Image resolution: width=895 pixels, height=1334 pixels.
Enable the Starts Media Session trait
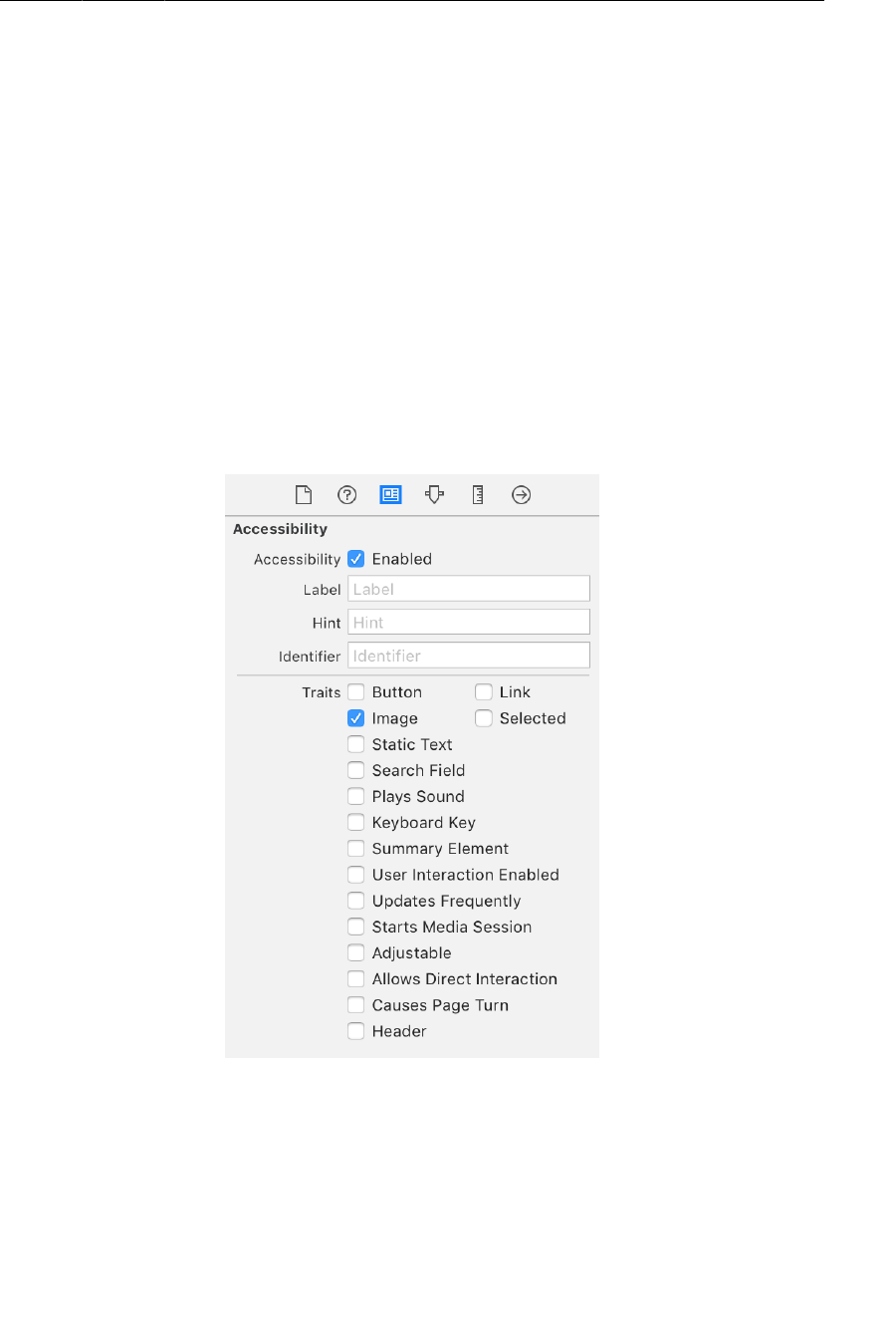pyautogui.click(x=356, y=927)
